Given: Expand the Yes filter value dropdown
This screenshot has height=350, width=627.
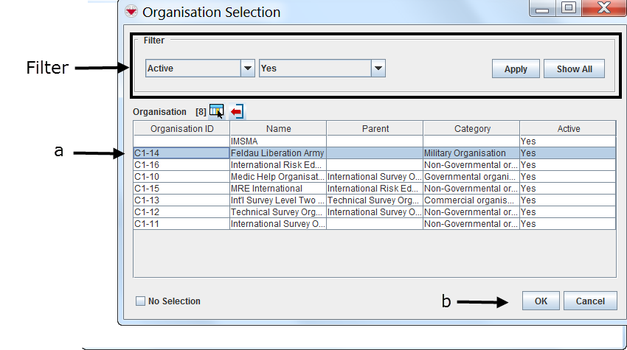Looking at the screenshot, I should [378, 69].
